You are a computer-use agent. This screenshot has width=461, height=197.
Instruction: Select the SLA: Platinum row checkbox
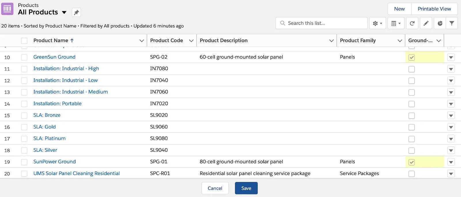pyautogui.click(x=24, y=139)
